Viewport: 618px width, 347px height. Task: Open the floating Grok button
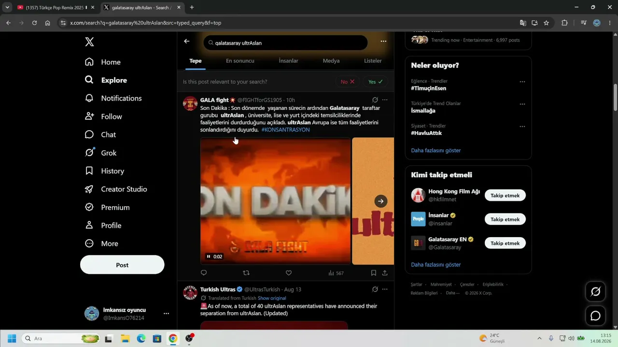[x=596, y=292]
